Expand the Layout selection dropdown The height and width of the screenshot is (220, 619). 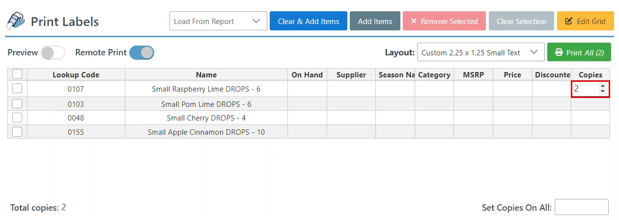point(480,52)
